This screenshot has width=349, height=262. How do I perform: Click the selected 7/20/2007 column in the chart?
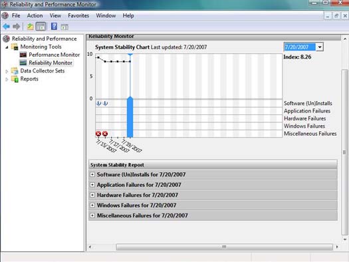click(130, 95)
